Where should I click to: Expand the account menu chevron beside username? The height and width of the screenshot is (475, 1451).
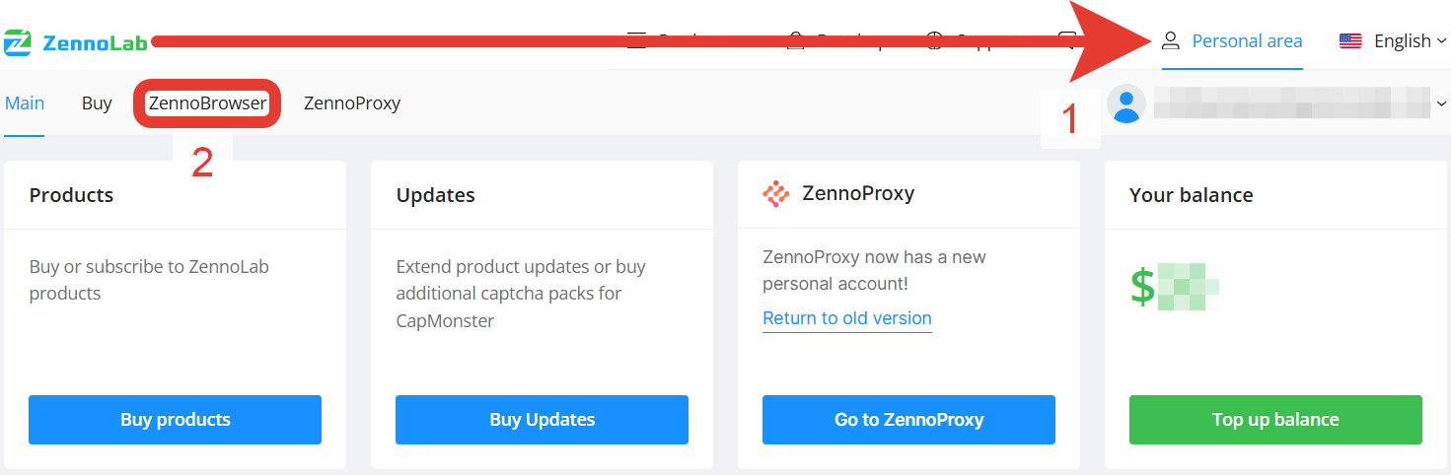[x=1442, y=103]
